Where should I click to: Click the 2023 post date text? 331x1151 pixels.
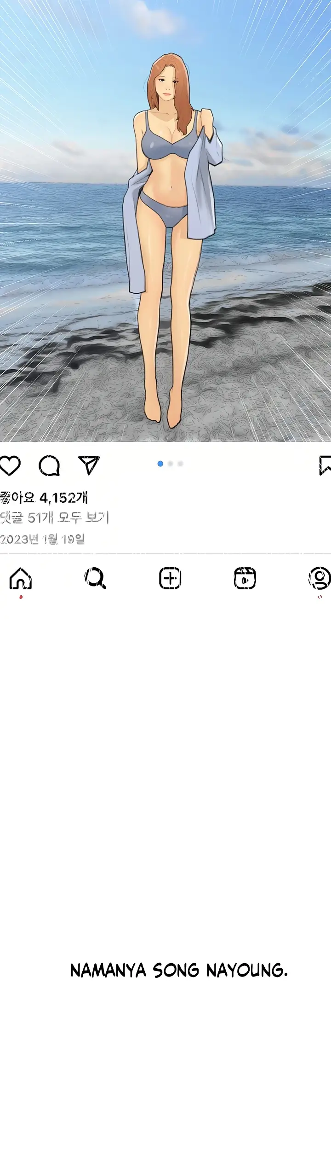[42, 539]
